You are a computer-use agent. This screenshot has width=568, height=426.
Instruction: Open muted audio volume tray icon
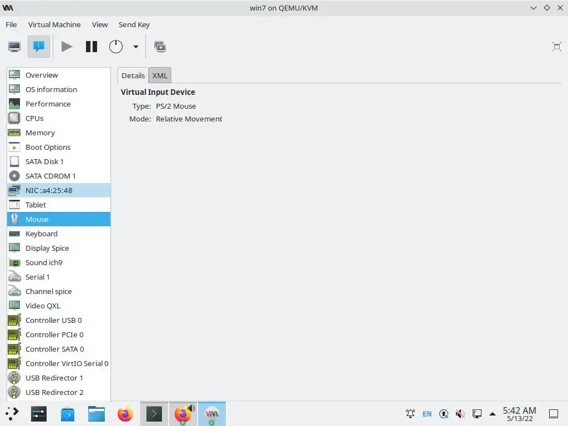click(460, 413)
